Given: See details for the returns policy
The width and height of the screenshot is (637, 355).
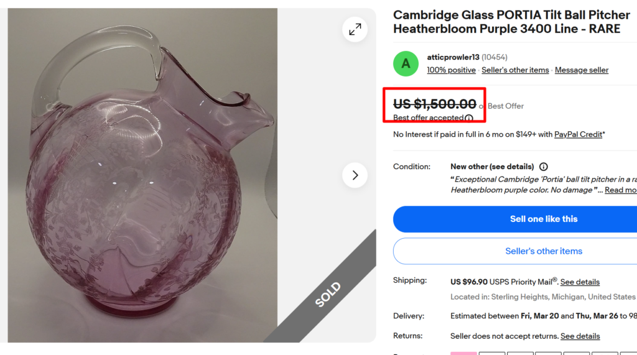Looking at the screenshot, I should pos(580,336).
